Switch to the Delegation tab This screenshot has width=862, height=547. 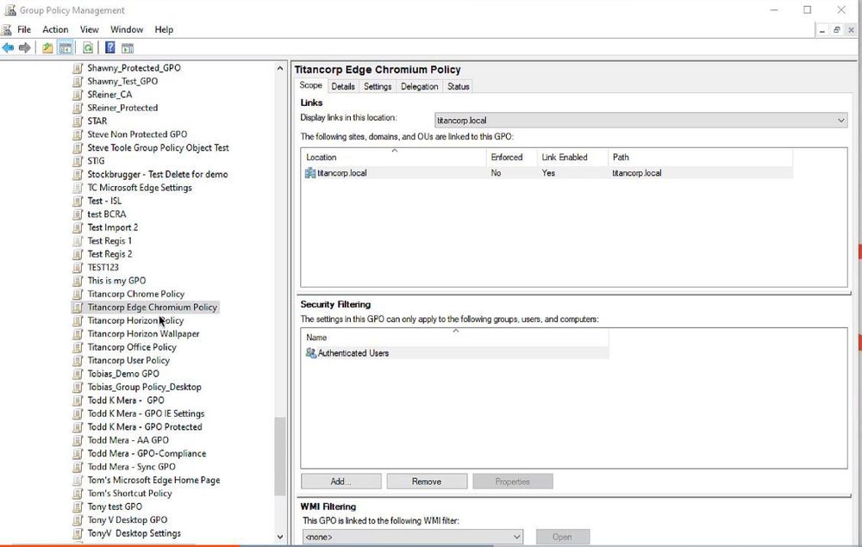(420, 87)
